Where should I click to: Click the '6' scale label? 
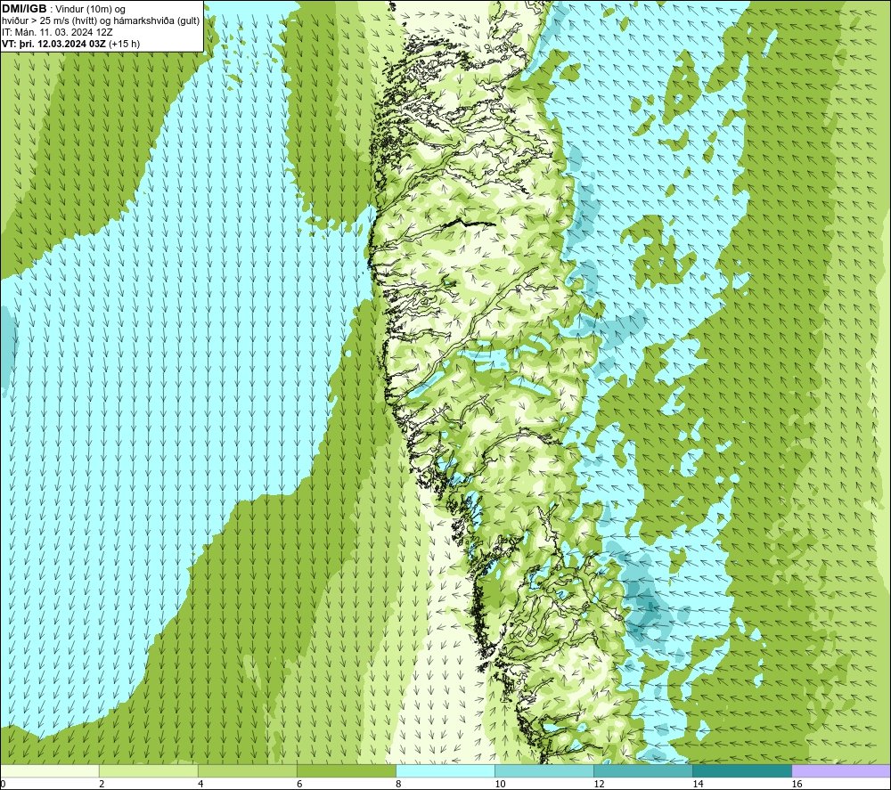[299, 784]
